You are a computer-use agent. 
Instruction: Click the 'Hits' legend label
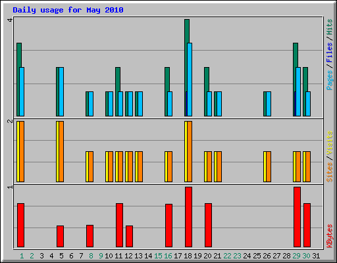330,27
